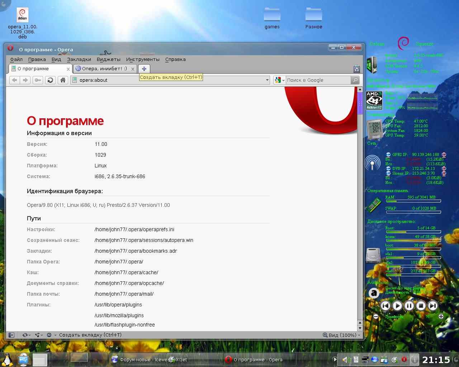The image size is (459, 367).
Task: Open the closed tabs trash icon
Action: tap(356, 69)
